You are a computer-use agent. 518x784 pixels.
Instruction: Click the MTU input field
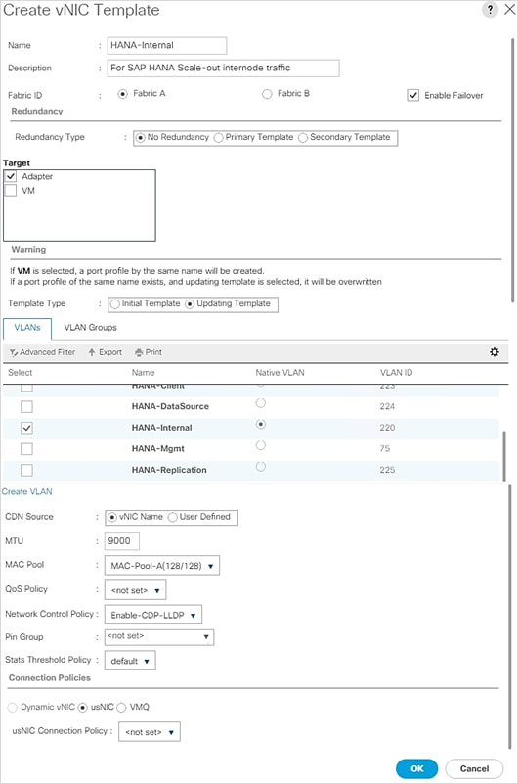point(122,541)
